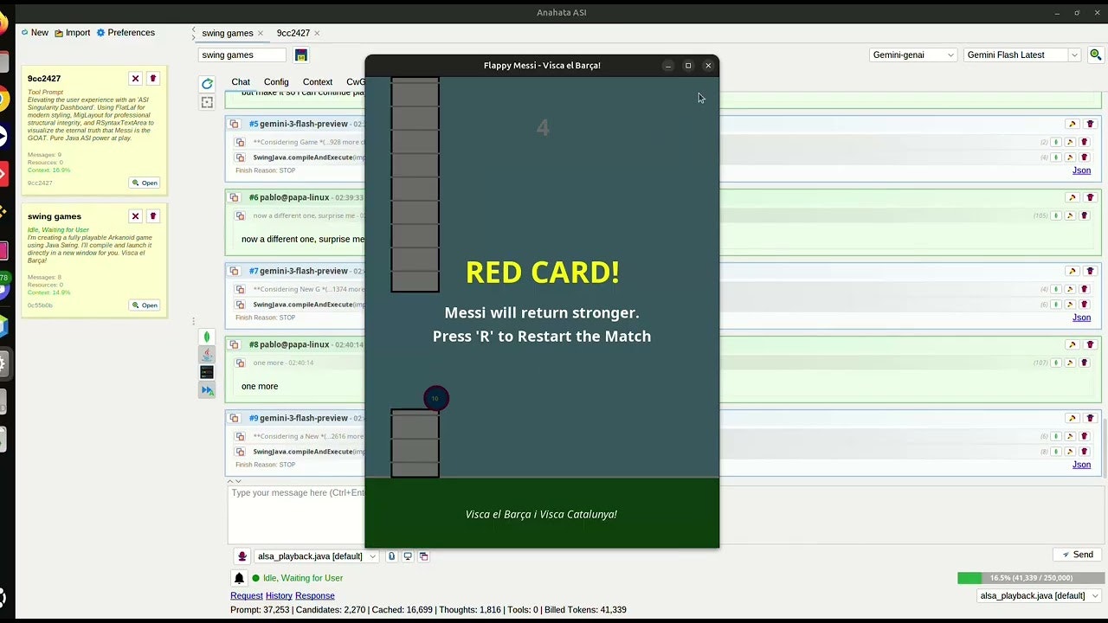This screenshot has height=623, width=1108.
Task: Delete message #8 using its header trash icon
Action: [x=1090, y=344]
